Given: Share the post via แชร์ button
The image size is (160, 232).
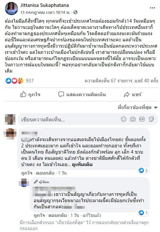Looking at the screenshot, I should pyautogui.click(x=133, y=95).
